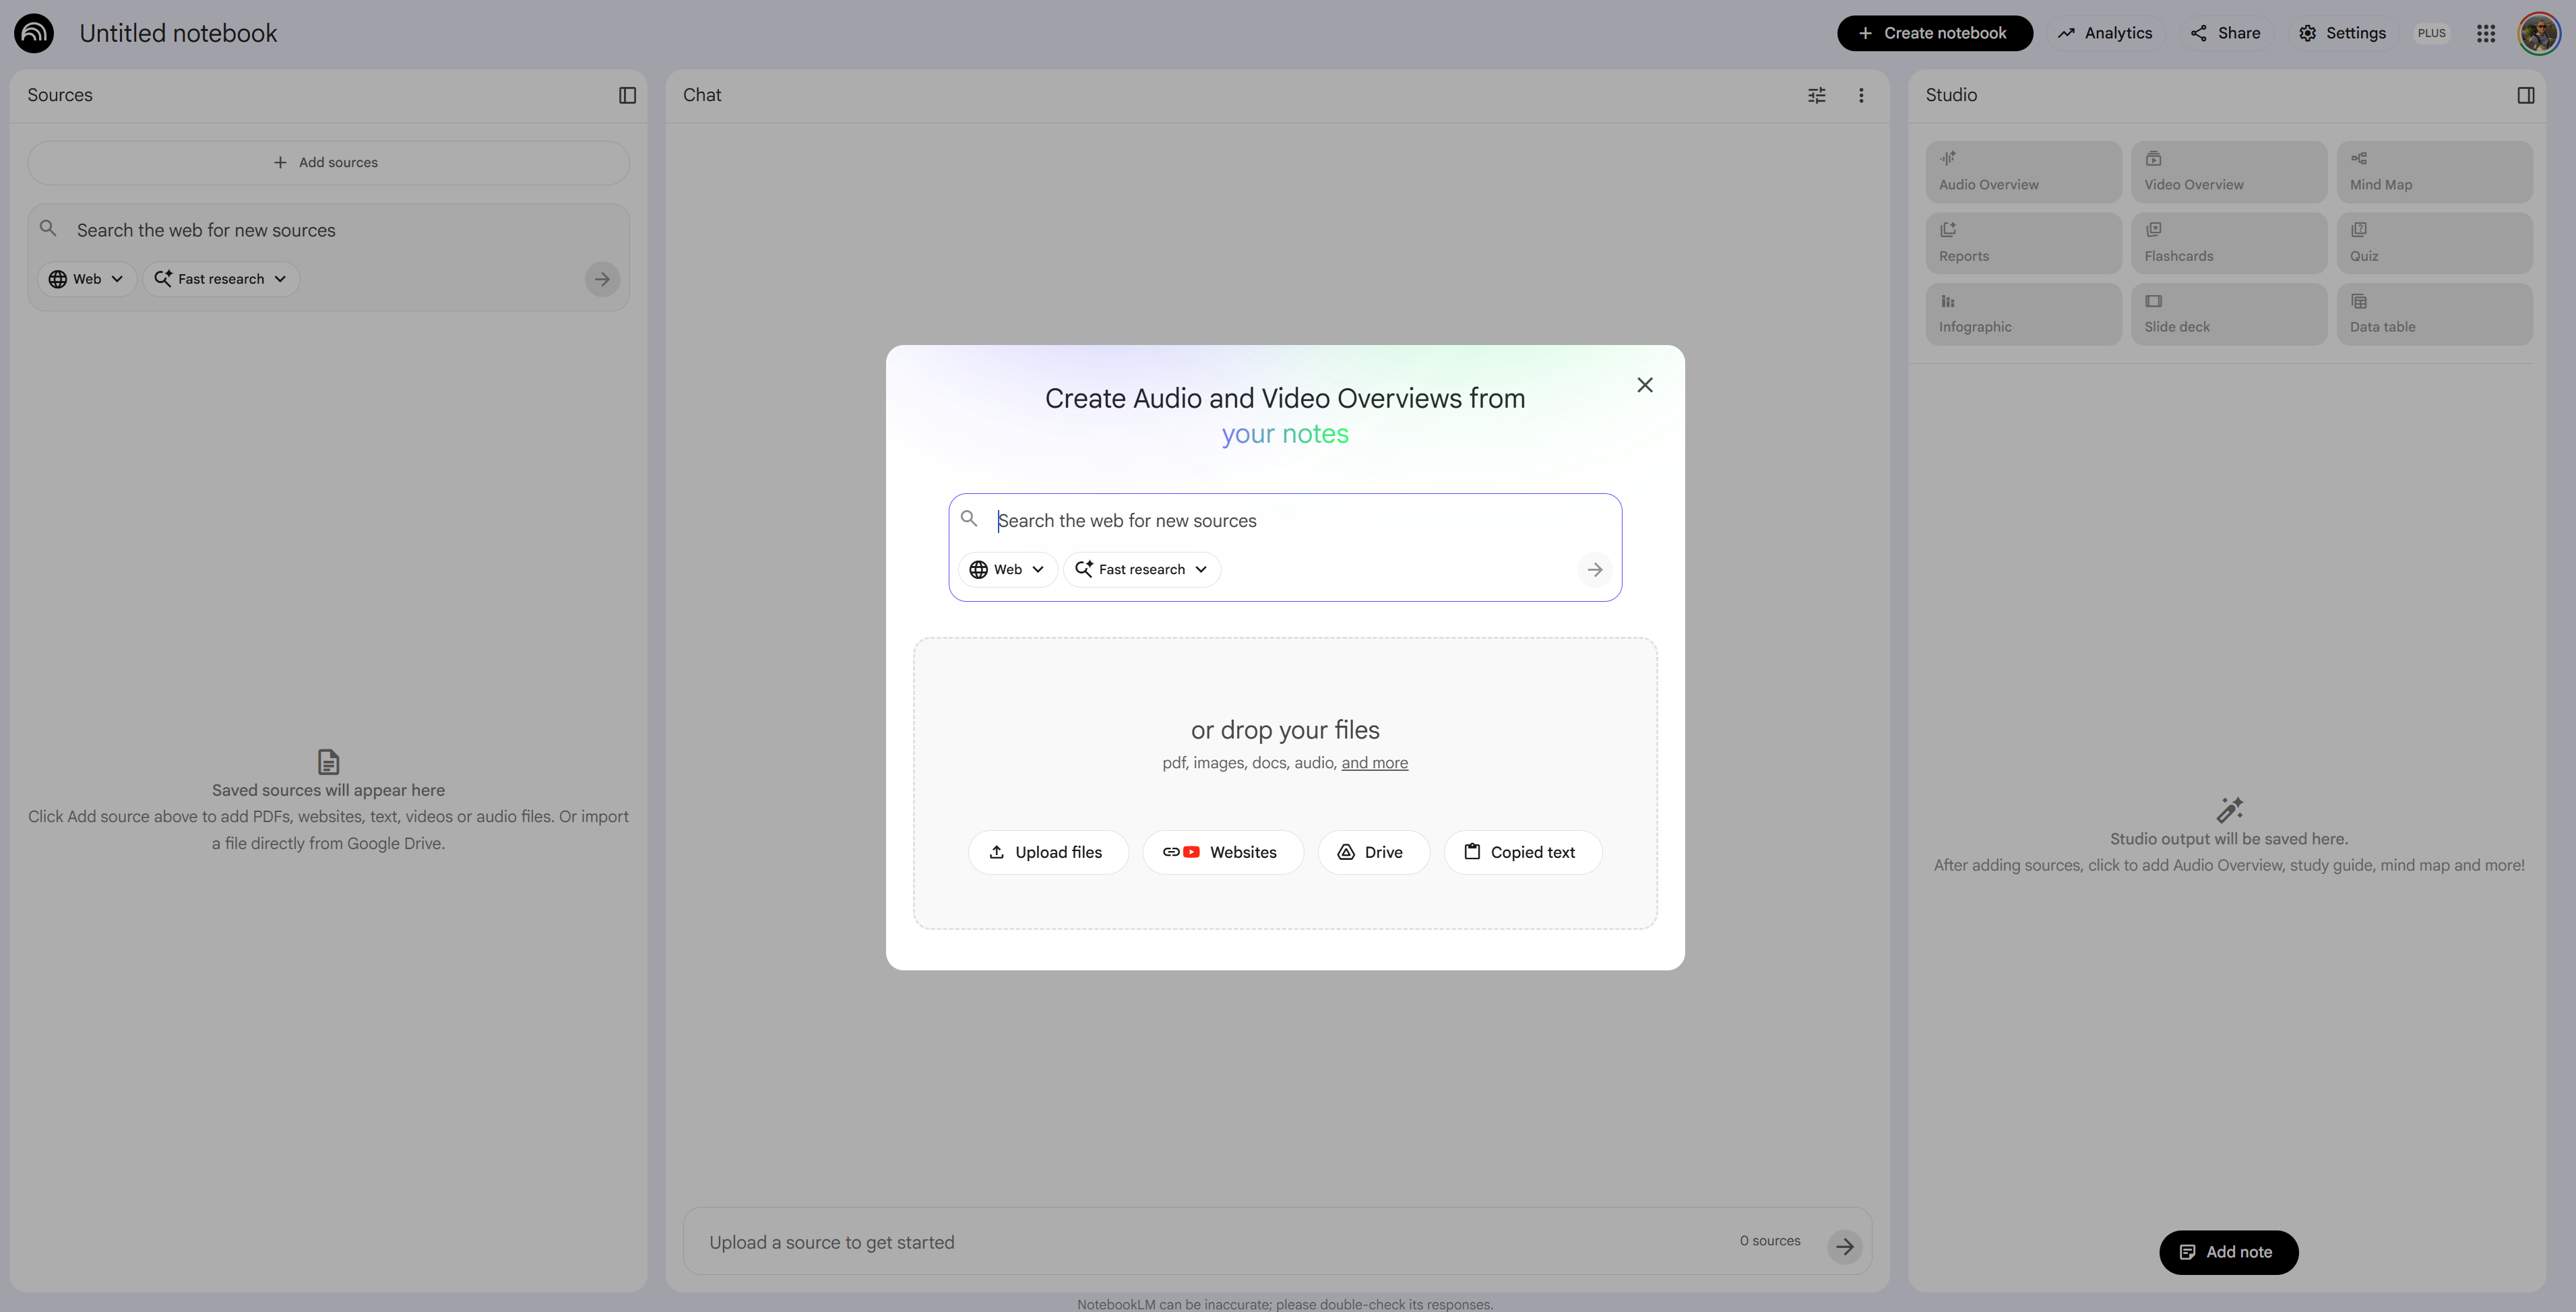The image size is (2576, 1312).
Task: Expand the Web dropdown in dialog
Action: point(1007,569)
